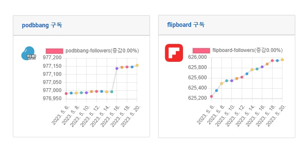The width and height of the screenshot is (306, 156).
Task: Click the podbbang blue logo icon
Action: coord(28,53)
